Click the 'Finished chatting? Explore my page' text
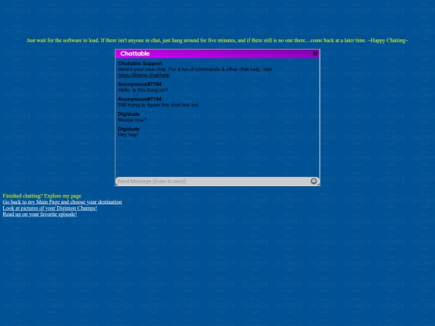Image resolution: width=435 pixels, height=326 pixels. click(x=42, y=196)
